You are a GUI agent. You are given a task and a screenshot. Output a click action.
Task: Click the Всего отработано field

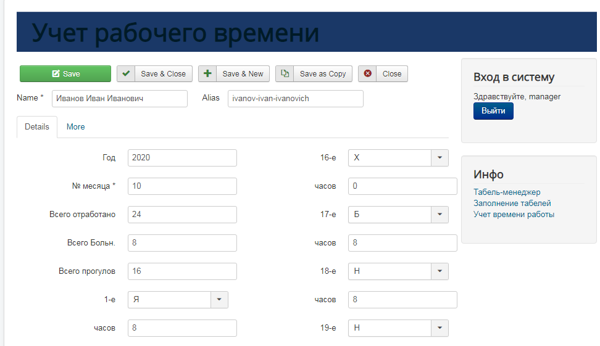pyautogui.click(x=182, y=215)
